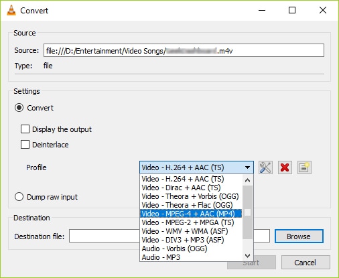Tick the Deinterlace checkbox
This screenshot has height=278, width=339.
click(25, 145)
